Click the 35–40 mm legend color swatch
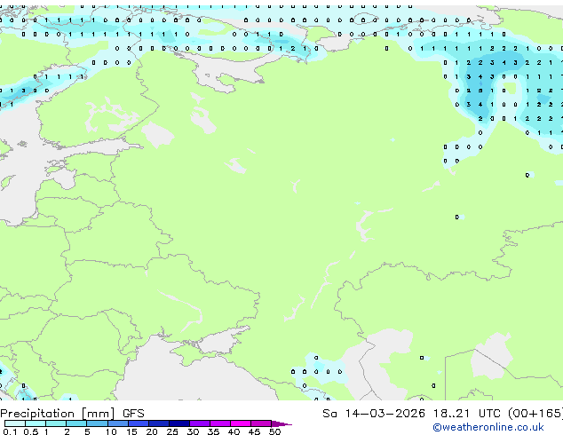The height and width of the screenshot is (435, 563). point(220,423)
